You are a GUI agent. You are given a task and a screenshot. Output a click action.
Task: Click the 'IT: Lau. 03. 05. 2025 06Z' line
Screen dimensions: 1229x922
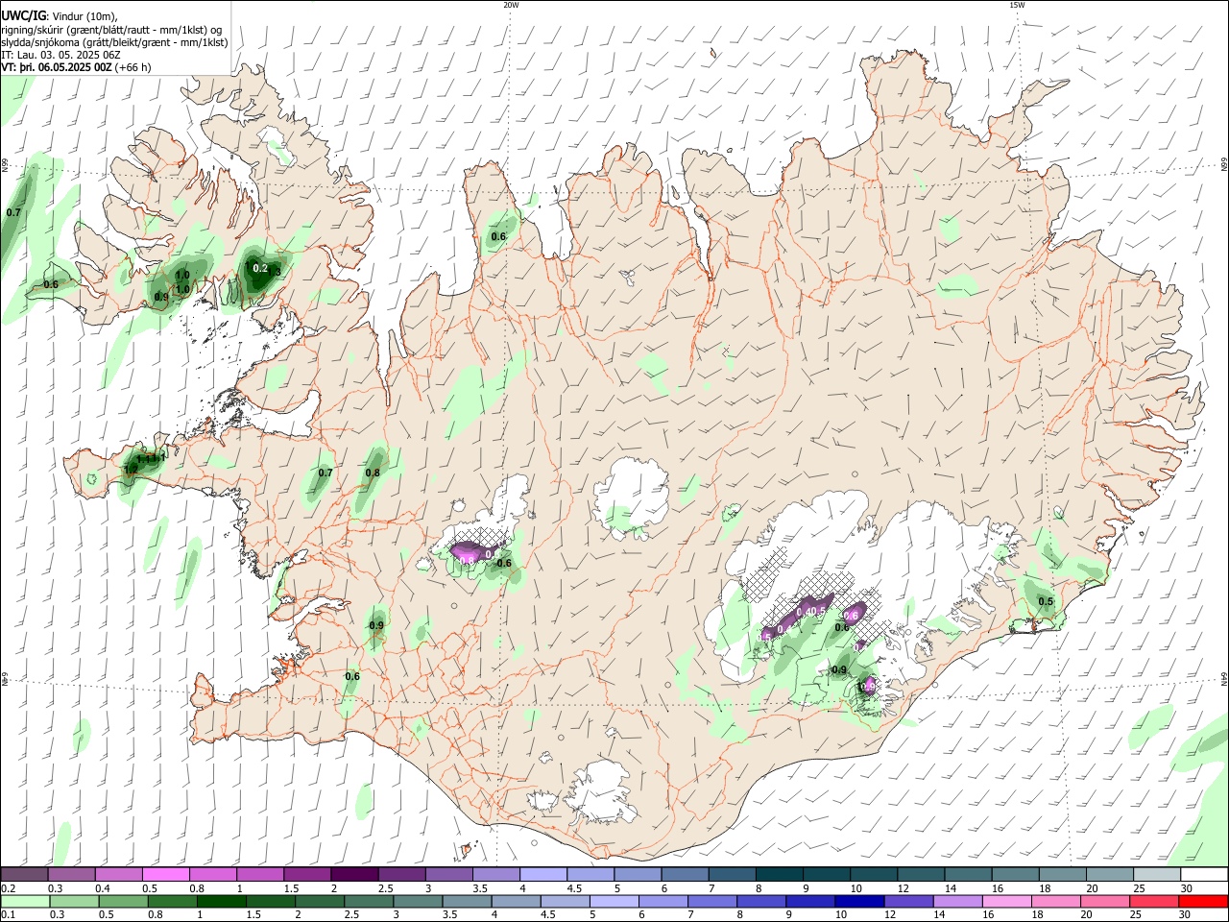[x=60, y=55]
